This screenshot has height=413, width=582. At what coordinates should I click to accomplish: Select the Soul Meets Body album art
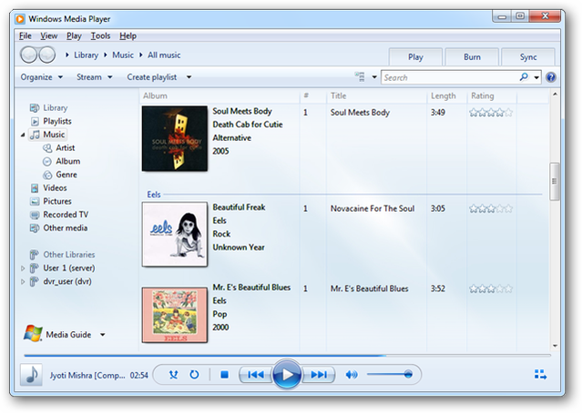coord(175,138)
